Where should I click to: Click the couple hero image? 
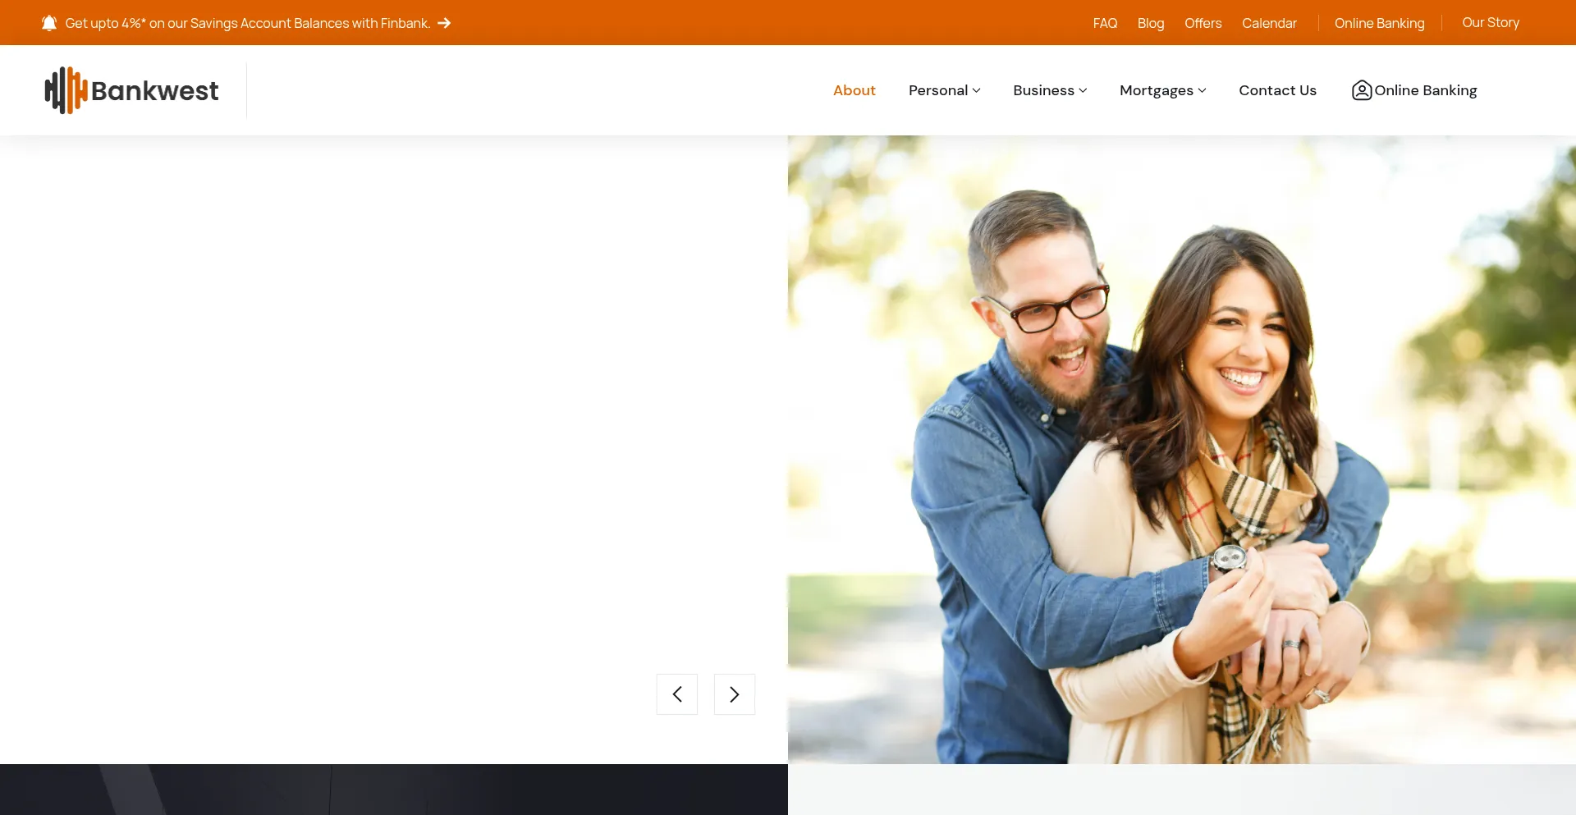pos(1181,450)
